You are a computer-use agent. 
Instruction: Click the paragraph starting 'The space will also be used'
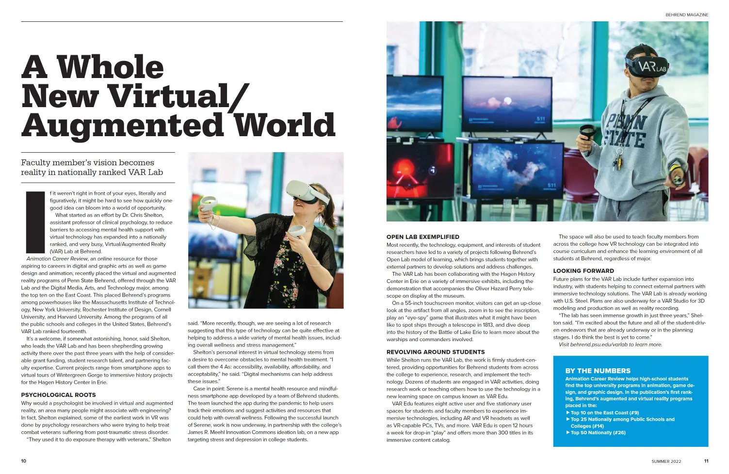point(628,248)
